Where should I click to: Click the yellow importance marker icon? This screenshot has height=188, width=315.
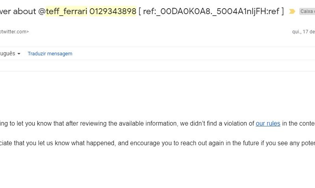pyautogui.click(x=292, y=11)
